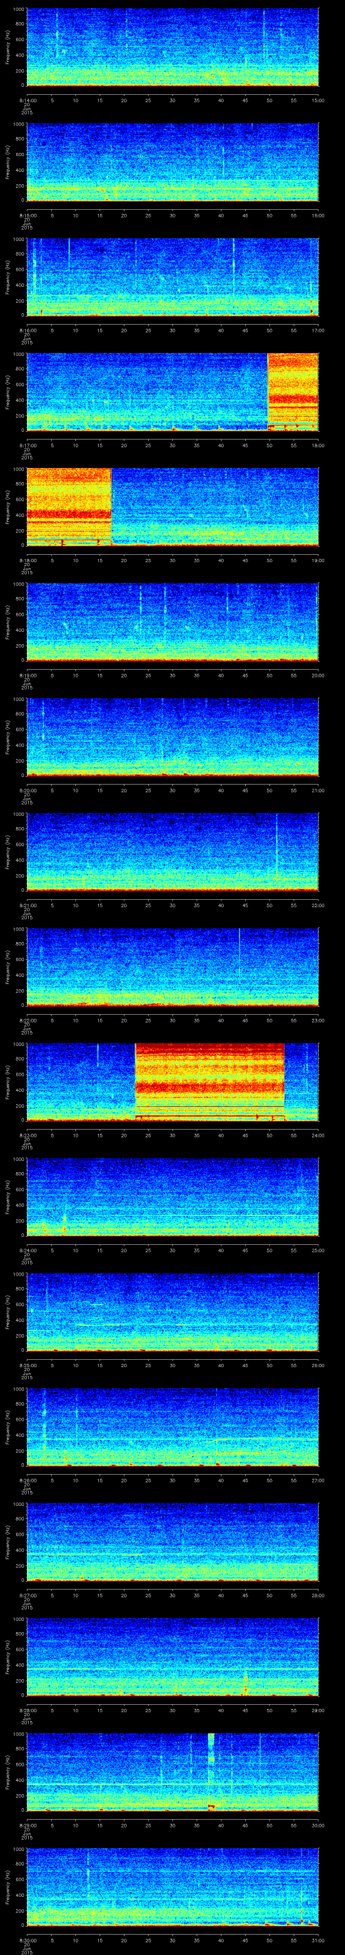
Task: Click the "28:00" end time label
Action: point(318,1595)
